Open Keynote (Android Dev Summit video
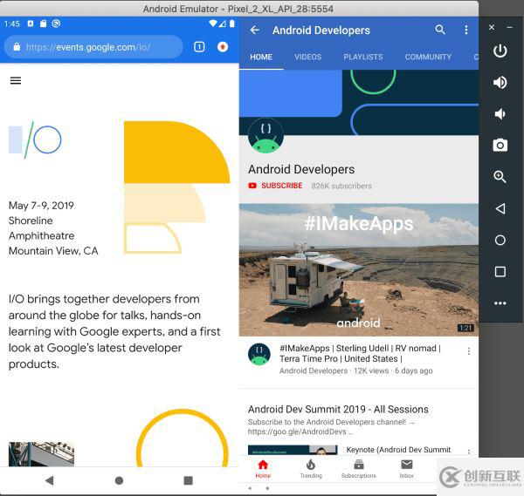 pyautogui.click(x=398, y=450)
